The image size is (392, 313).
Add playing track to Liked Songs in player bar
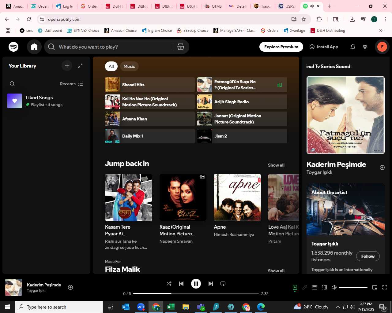[x=70, y=287]
